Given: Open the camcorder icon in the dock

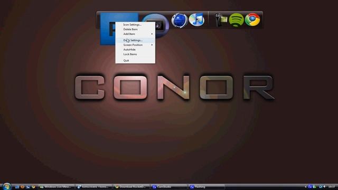Looking at the screenshot, I should click(x=221, y=20).
